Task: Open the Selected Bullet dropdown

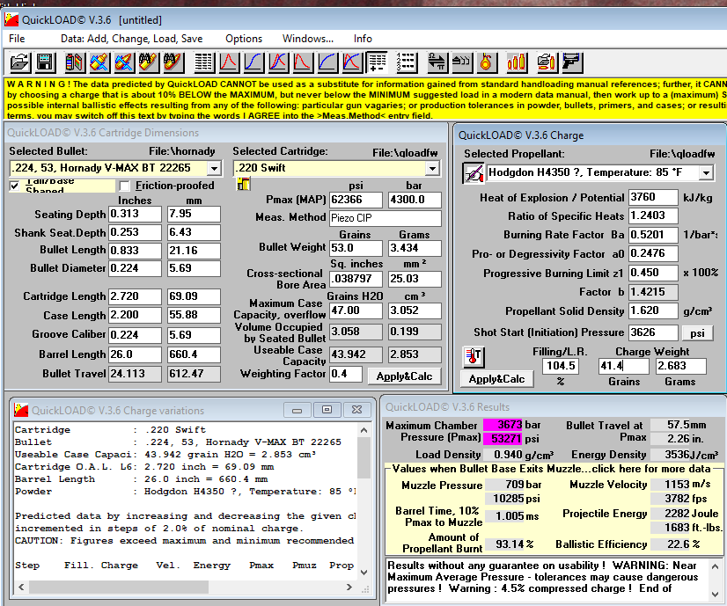Action: click(214, 168)
